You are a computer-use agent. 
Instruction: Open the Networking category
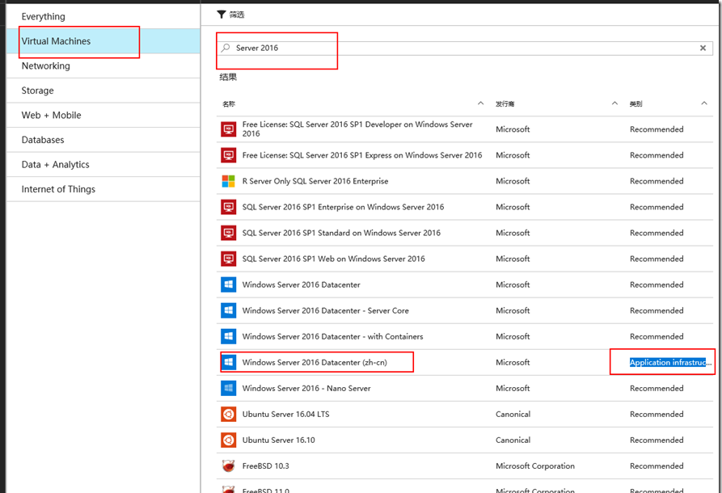103,65
